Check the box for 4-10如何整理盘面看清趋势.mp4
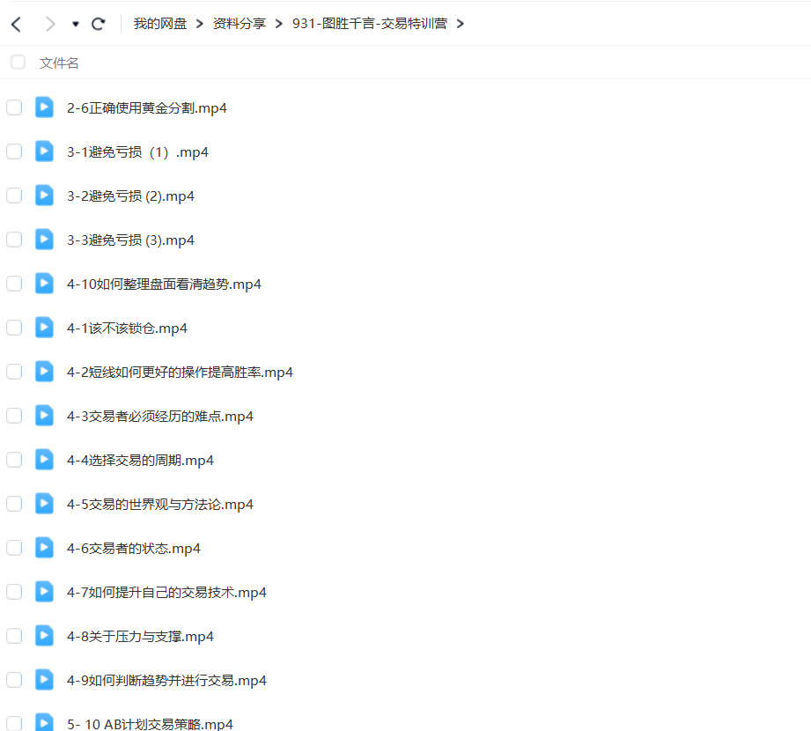The height and width of the screenshot is (731, 811). [x=14, y=284]
